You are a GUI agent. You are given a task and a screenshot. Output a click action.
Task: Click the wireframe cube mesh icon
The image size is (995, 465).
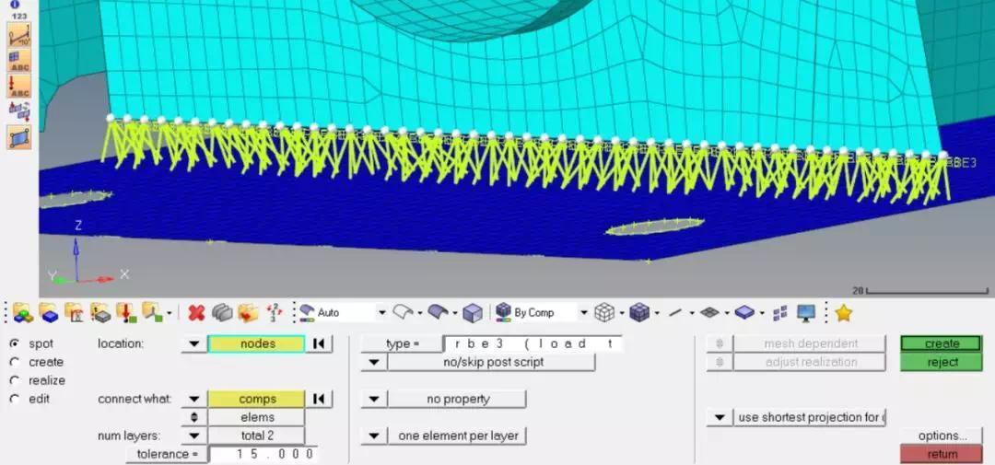(604, 312)
